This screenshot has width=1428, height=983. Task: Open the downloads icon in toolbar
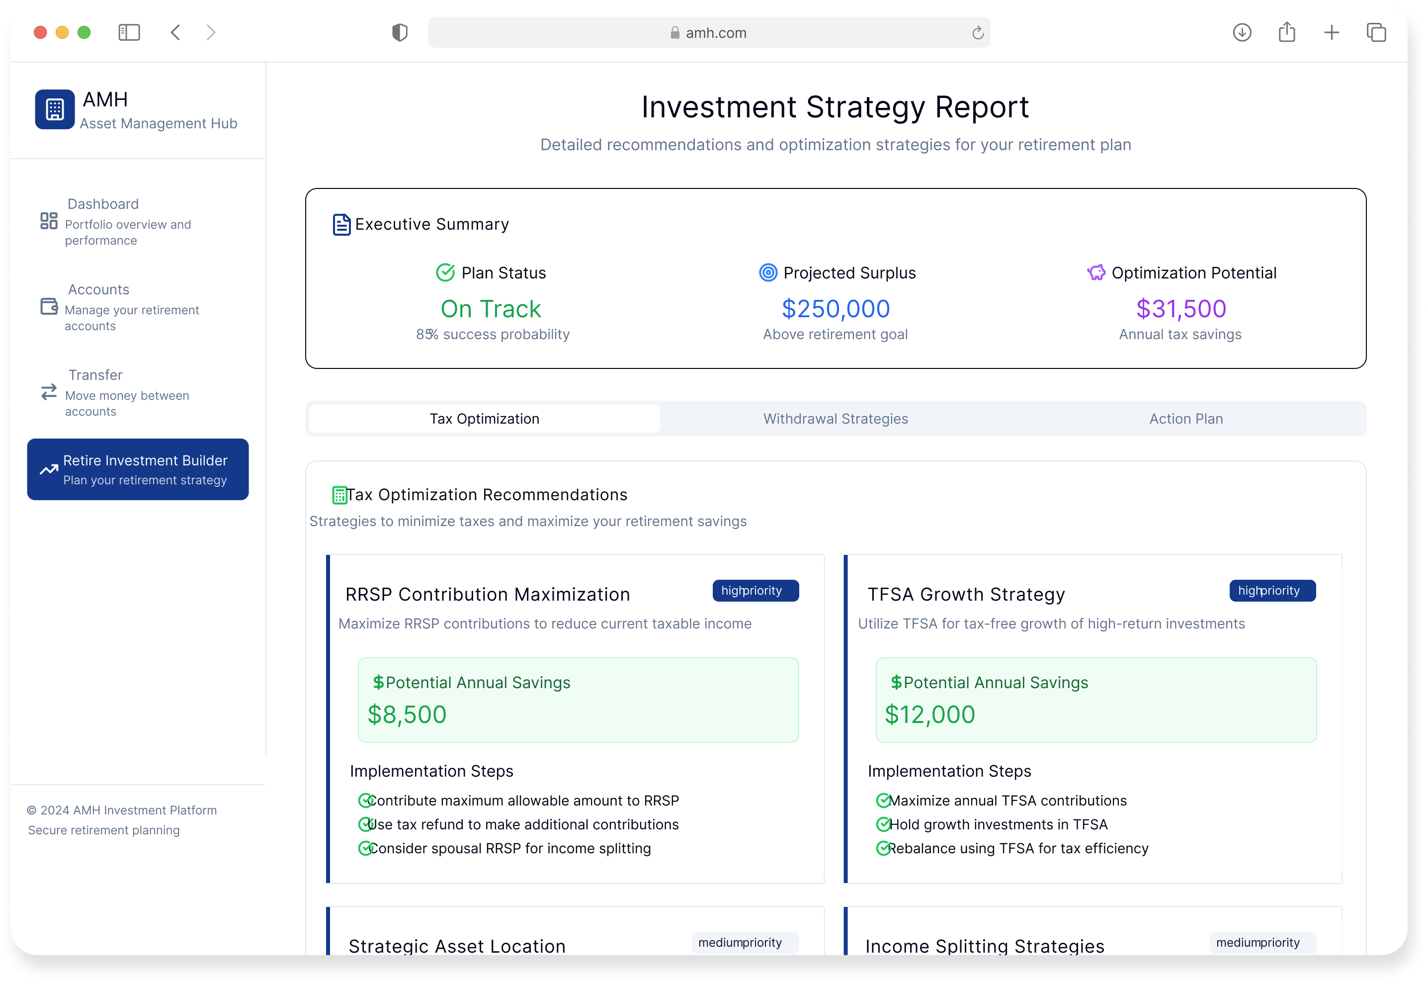1242,33
